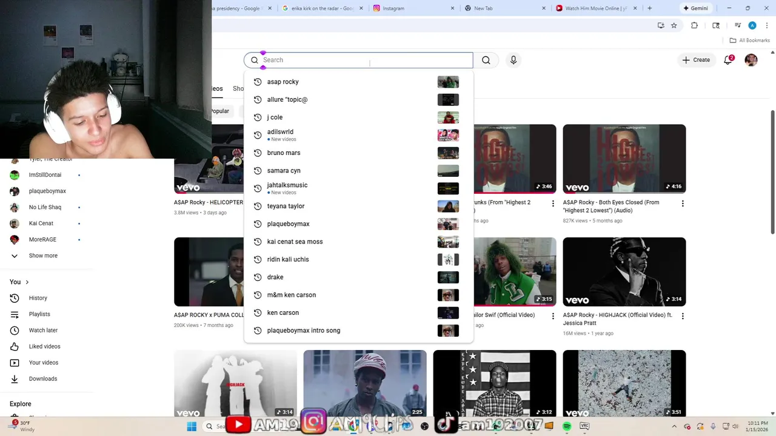
Task: Open options menu for 'Both Eyes Closed' video
Action: click(x=683, y=203)
